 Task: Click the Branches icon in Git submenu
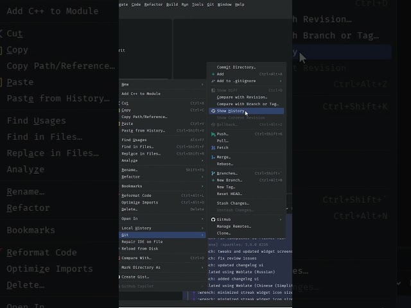[213, 173]
